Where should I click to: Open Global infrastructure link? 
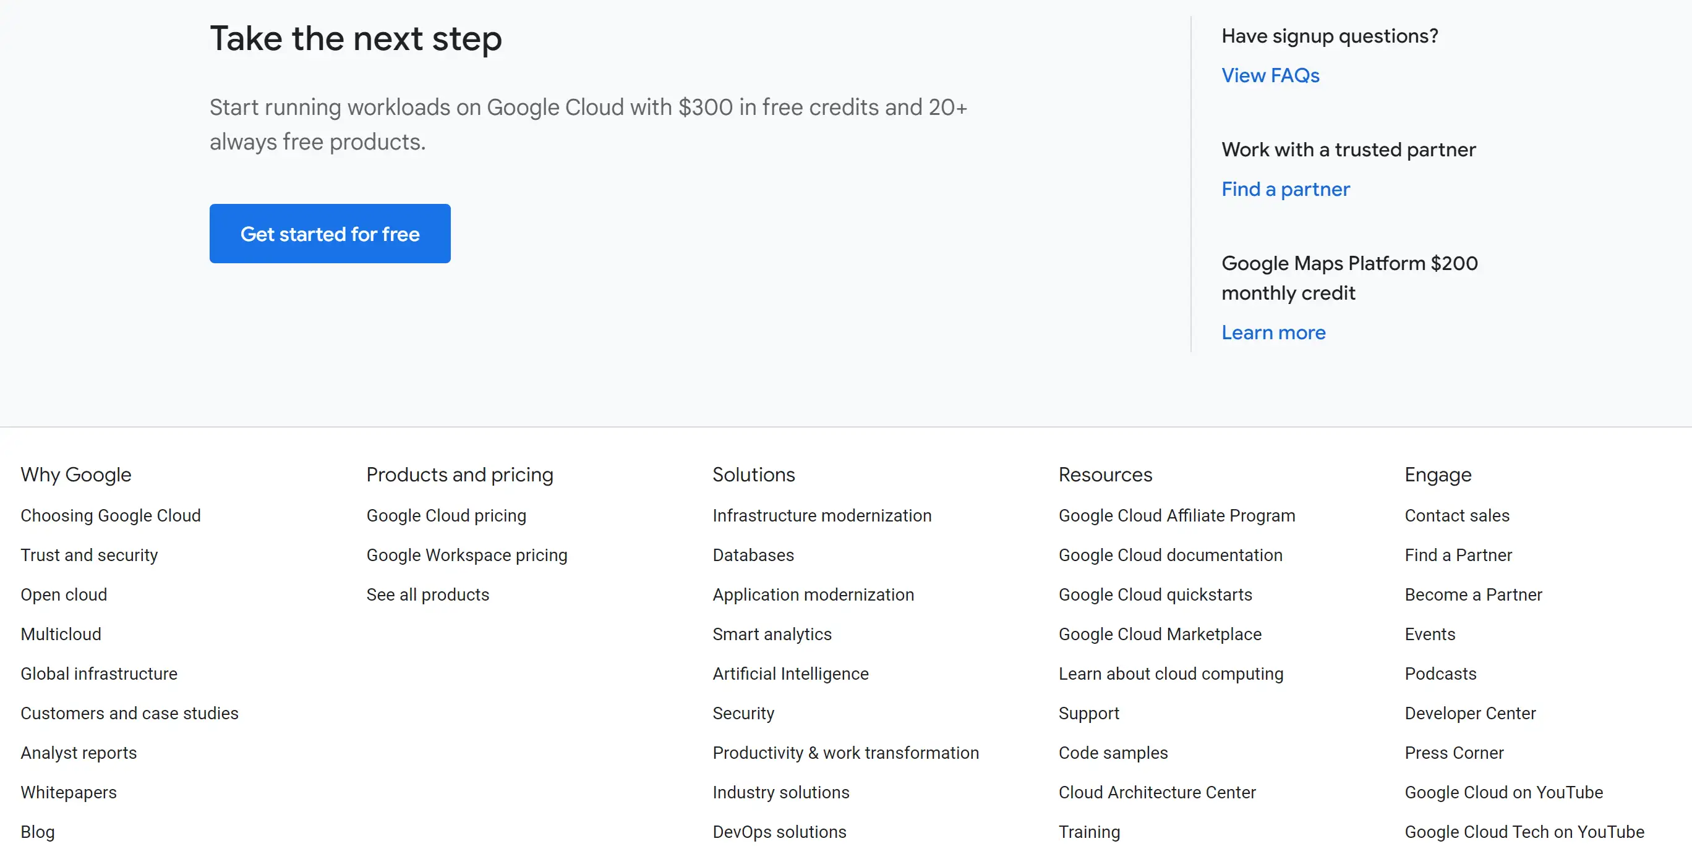pyautogui.click(x=99, y=674)
